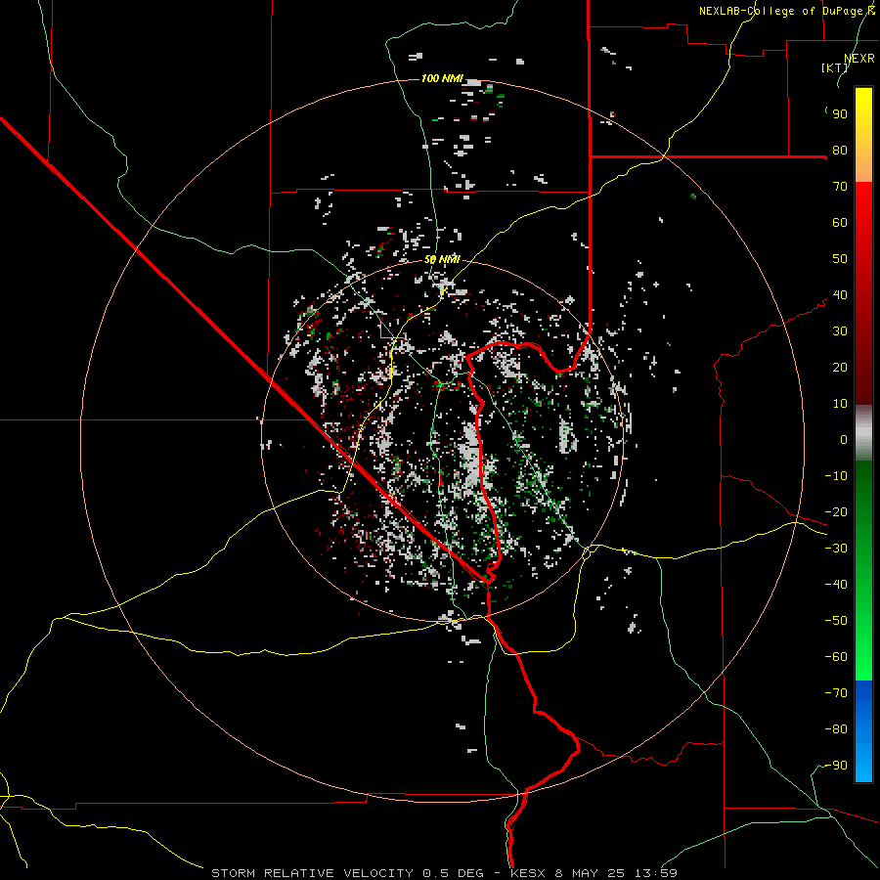The image size is (880, 880).
Task: Click the 20 value on velocity scale
Action: pyautogui.click(x=840, y=368)
